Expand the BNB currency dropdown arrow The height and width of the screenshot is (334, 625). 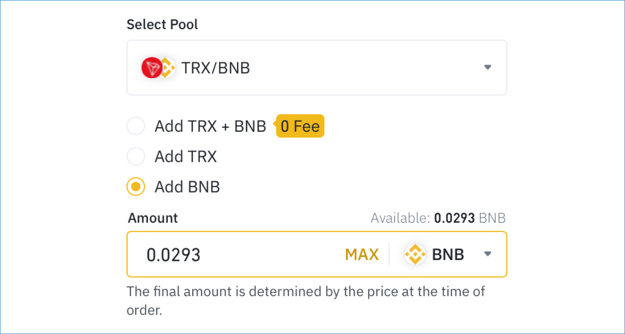pos(488,254)
